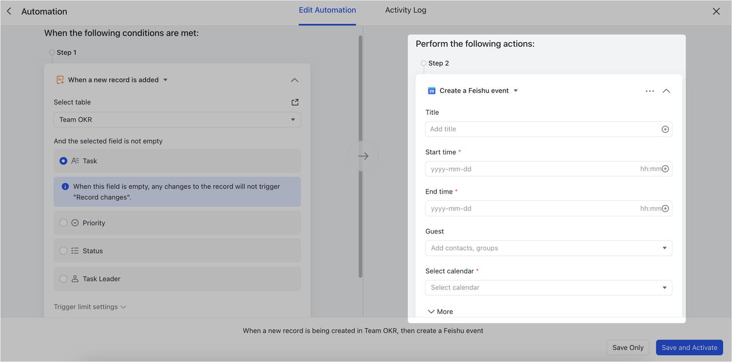Click the Save Only button
Image resolution: width=732 pixels, height=362 pixels.
628,347
